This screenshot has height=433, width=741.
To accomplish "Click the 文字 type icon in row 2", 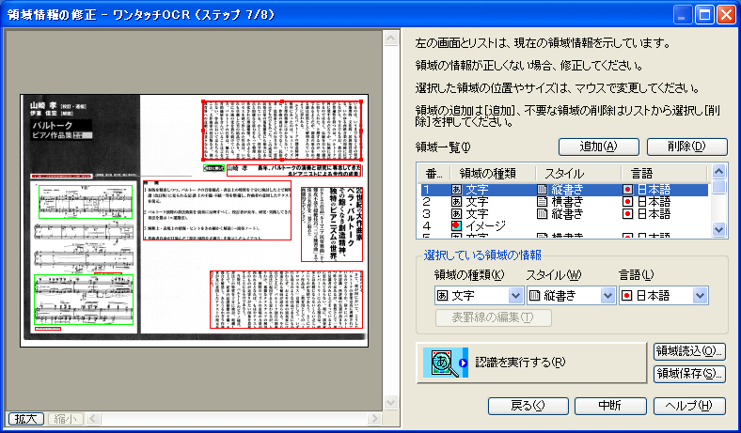I will pos(456,202).
